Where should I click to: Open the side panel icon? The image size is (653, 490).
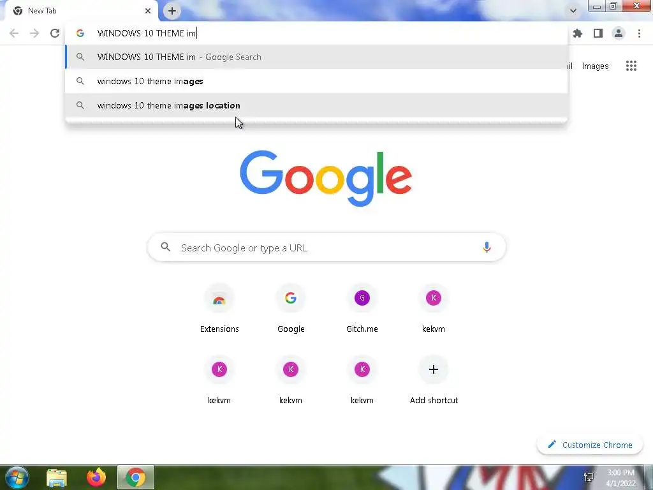tap(598, 33)
